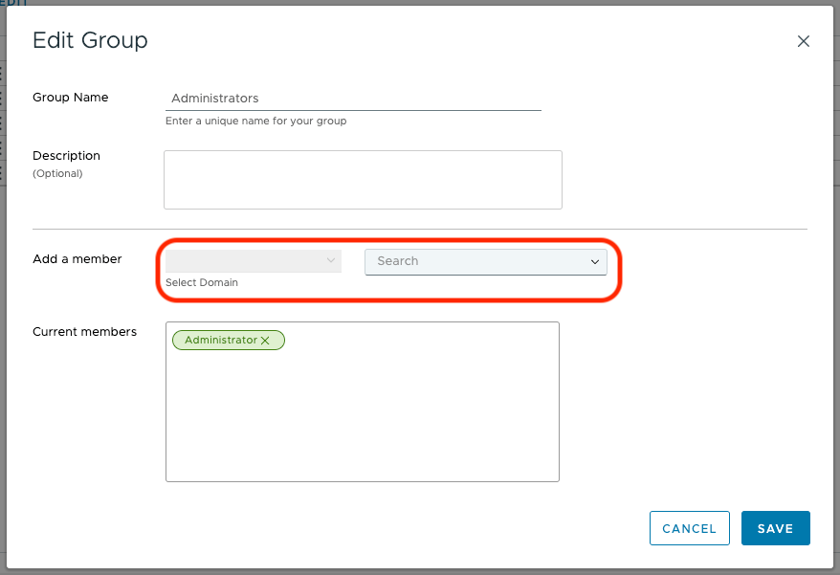Click the Group Name text field
The width and height of the screenshot is (840, 575).
coord(352,98)
